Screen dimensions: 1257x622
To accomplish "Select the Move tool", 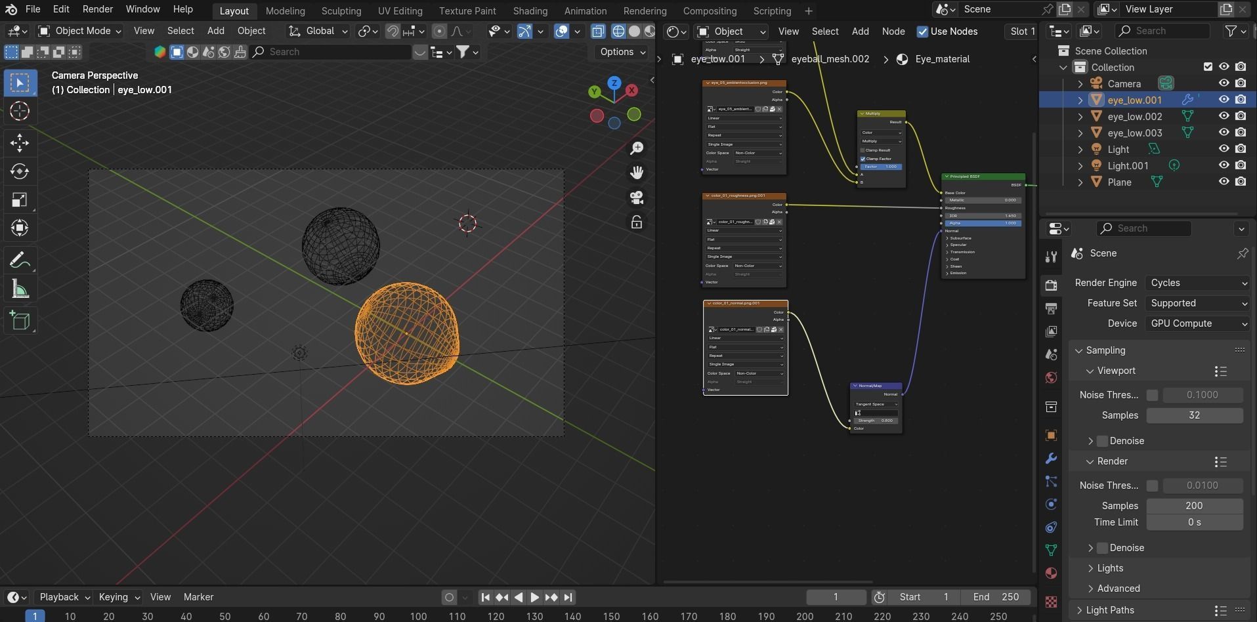I will (x=20, y=142).
